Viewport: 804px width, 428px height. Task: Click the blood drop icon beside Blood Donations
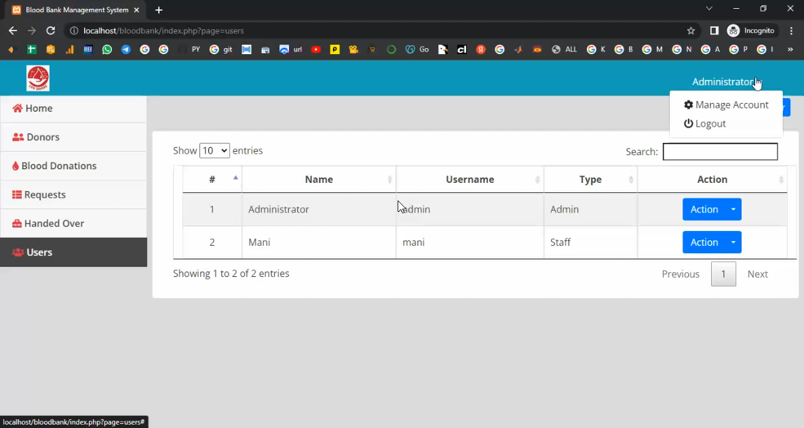coord(16,166)
